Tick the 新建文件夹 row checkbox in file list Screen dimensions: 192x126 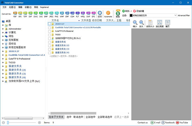tap(49, 42)
